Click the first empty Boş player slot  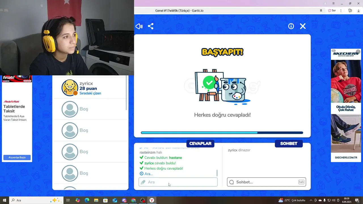coord(90,109)
